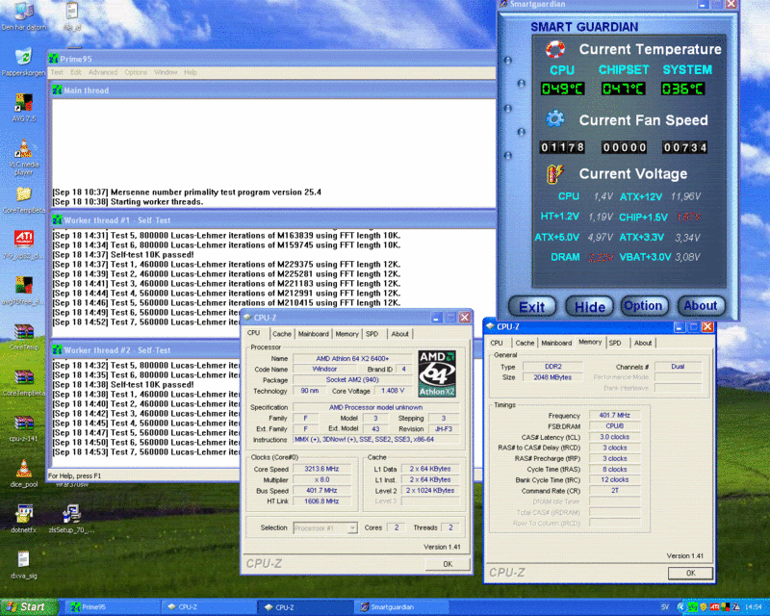This screenshot has height=616, width=770.
Task: Switch to Prime95 in the taskbar
Action: [112, 607]
